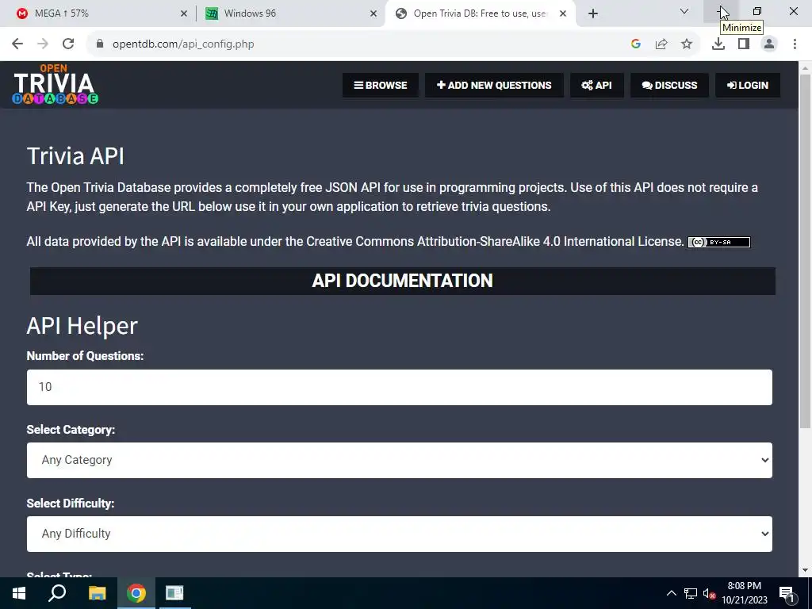Viewport: 812px width, 609px height.
Task: Open Chrome downloads icon
Action: point(718,44)
